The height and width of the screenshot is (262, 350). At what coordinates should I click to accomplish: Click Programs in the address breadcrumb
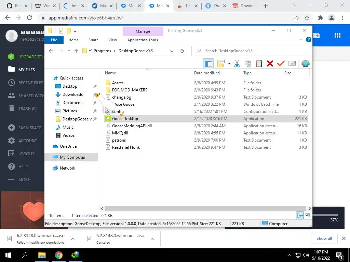click(102, 51)
